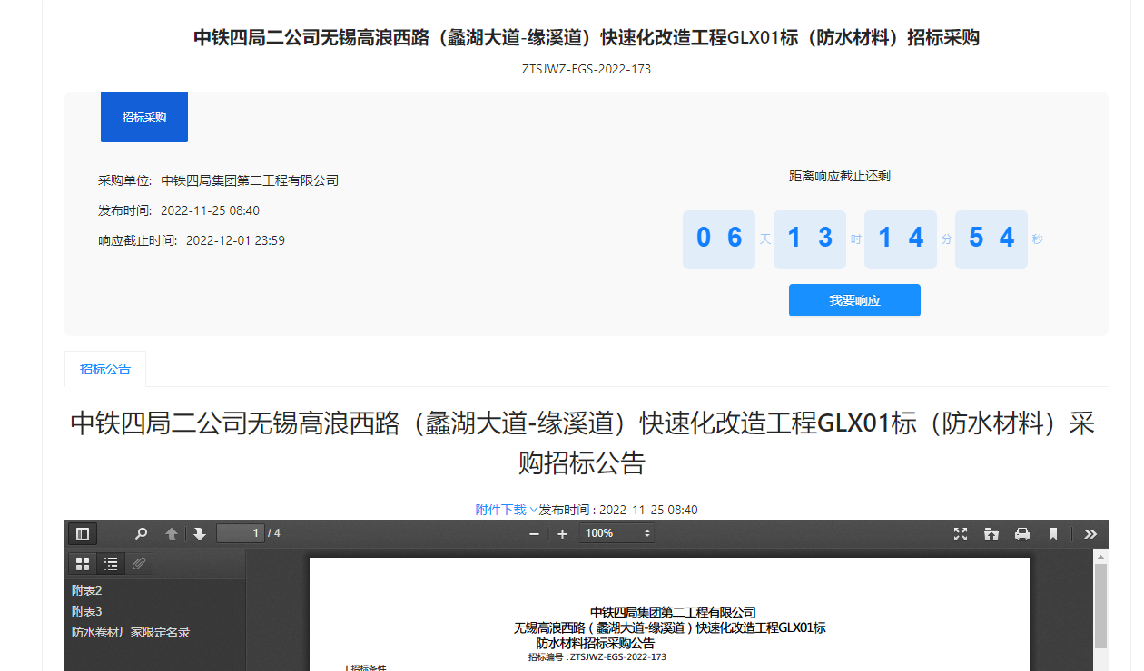This screenshot has height=671, width=1144.
Task: Go to the previous PDF page
Action: point(171,534)
